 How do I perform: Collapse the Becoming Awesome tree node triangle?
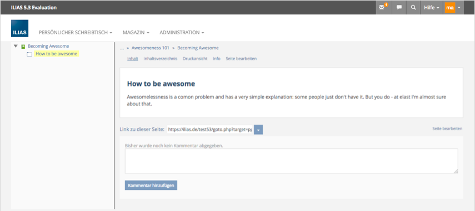point(16,46)
